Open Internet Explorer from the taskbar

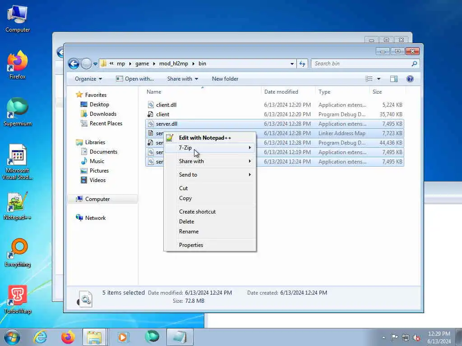[x=40, y=337]
